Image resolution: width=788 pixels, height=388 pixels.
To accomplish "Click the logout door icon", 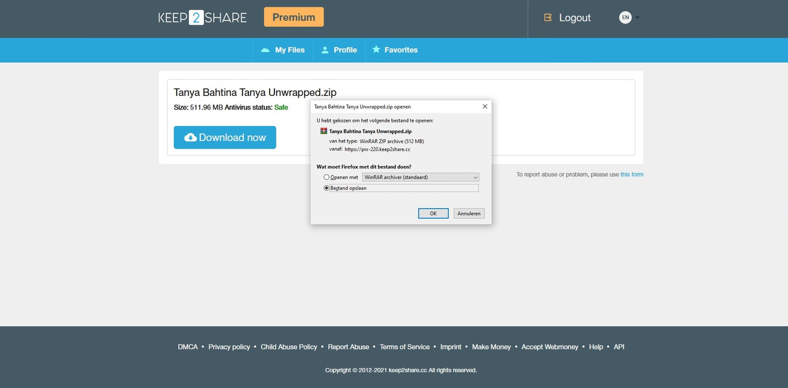I will pos(548,17).
